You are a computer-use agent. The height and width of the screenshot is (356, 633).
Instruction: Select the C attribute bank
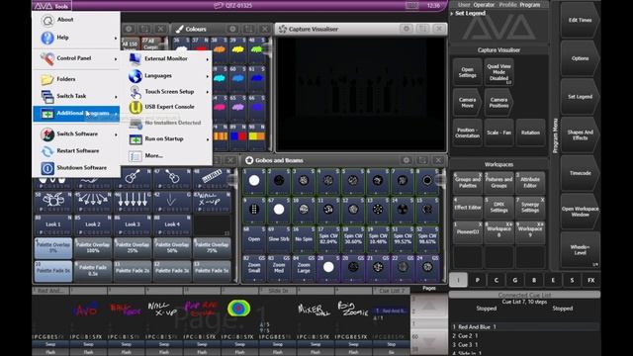click(x=497, y=280)
